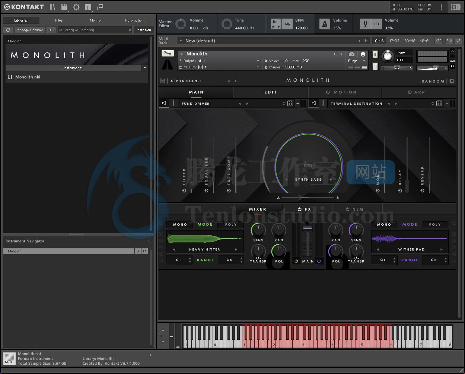Screen dimensions: 465x374
Task: Click the refresh libraries icon
Action: point(8,30)
